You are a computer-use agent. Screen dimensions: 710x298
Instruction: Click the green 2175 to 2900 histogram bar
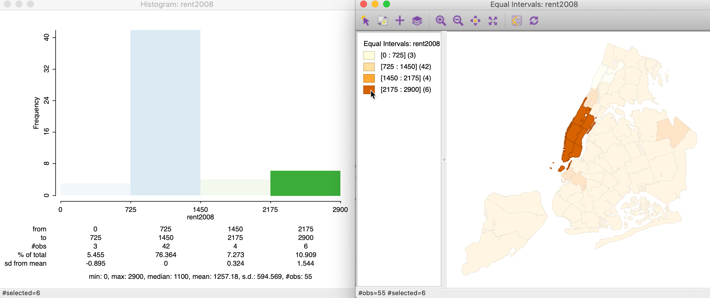point(305,183)
